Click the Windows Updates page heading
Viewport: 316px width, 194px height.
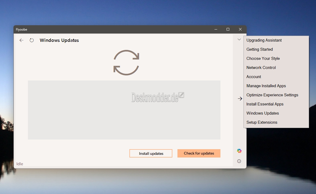click(59, 40)
